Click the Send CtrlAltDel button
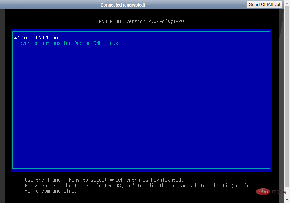Screen dimensions: 290x203 pos(264,5)
